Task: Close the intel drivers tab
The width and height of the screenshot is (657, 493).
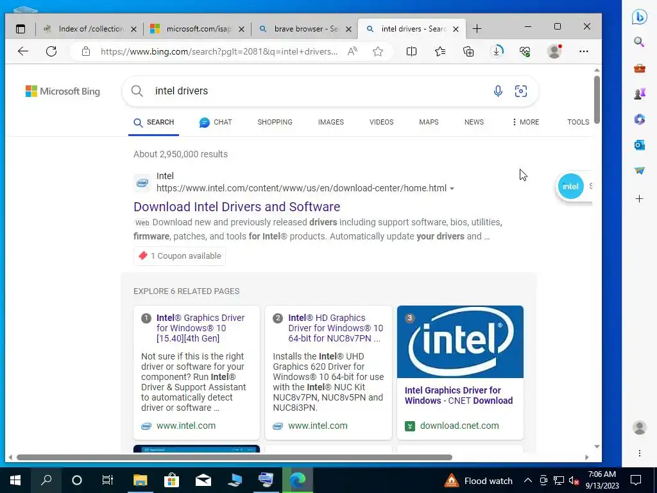Action: click(456, 30)
